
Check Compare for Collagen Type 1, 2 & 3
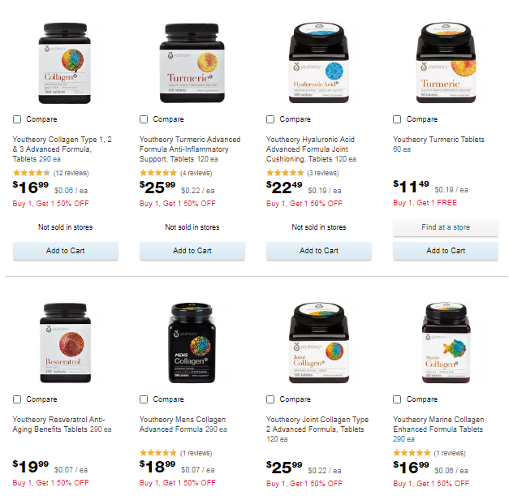coord(17,119)
